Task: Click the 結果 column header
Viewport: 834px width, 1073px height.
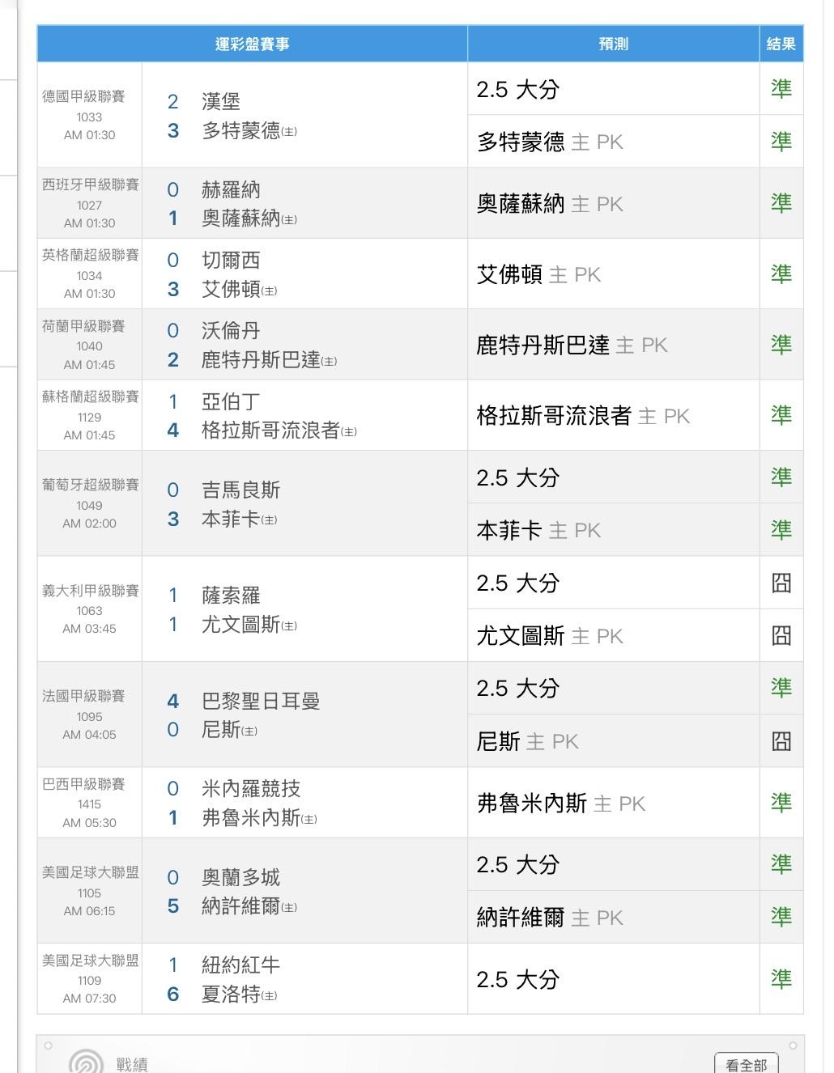Action: pyautogui.click(x=781, y=44)
